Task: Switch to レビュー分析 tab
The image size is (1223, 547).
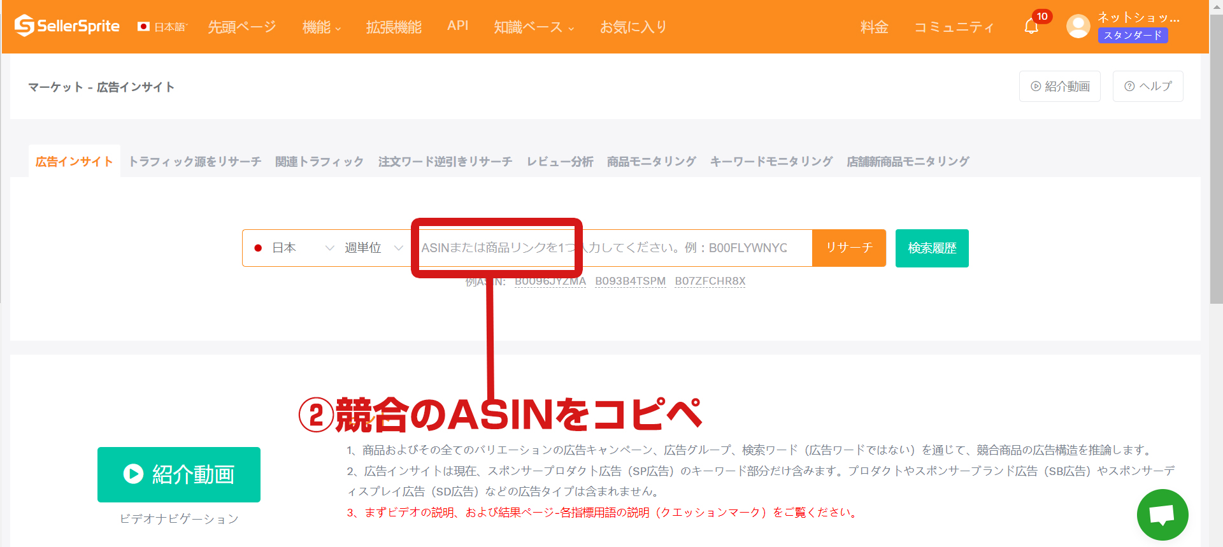Action: pos(560,162)
